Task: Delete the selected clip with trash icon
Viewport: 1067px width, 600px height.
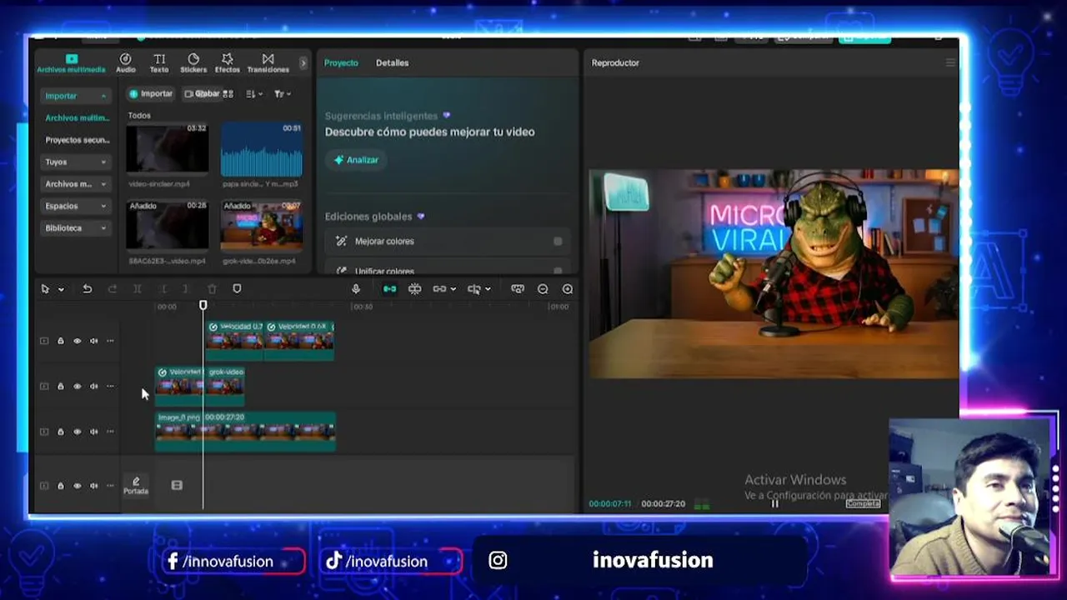Action: pos(212,289)
